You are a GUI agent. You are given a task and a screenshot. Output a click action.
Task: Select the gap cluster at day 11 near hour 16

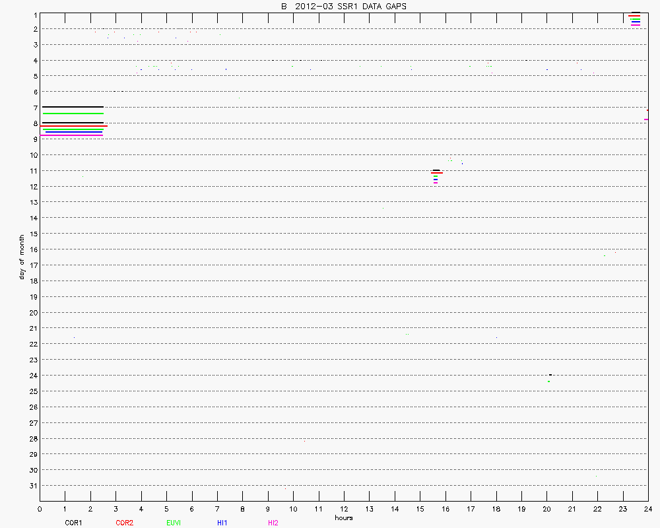[x=436, y=176]
